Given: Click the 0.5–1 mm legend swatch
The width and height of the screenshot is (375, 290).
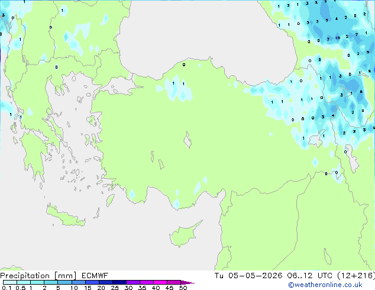Looking at the screenshot, I should (x=24, y=282).
